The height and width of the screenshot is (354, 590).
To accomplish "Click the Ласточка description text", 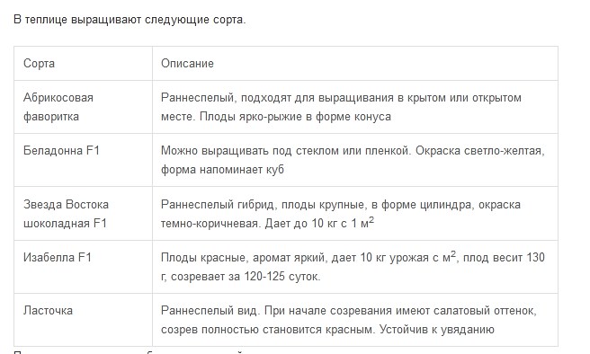I will coord(349,320).
